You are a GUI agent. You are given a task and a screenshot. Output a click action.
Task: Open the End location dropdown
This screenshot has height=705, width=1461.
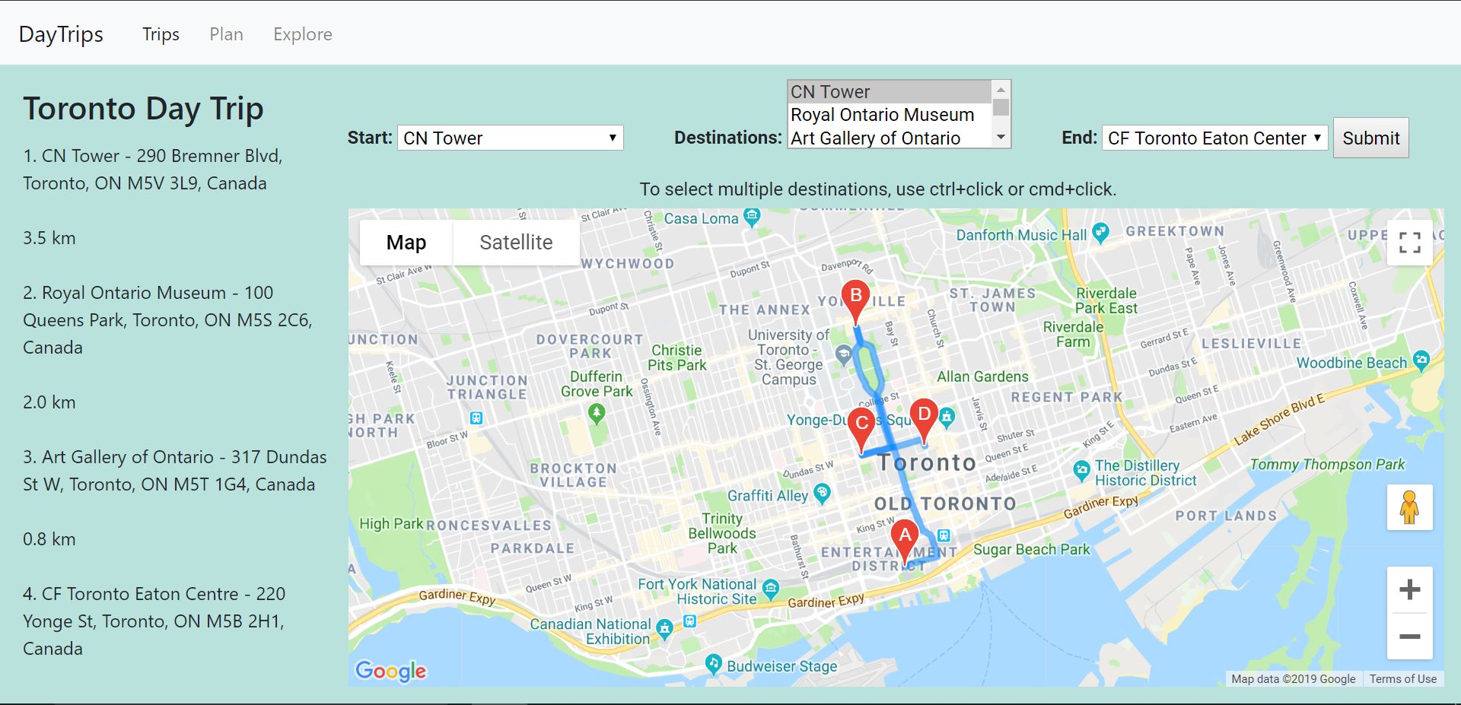(x=1214, y=138)
